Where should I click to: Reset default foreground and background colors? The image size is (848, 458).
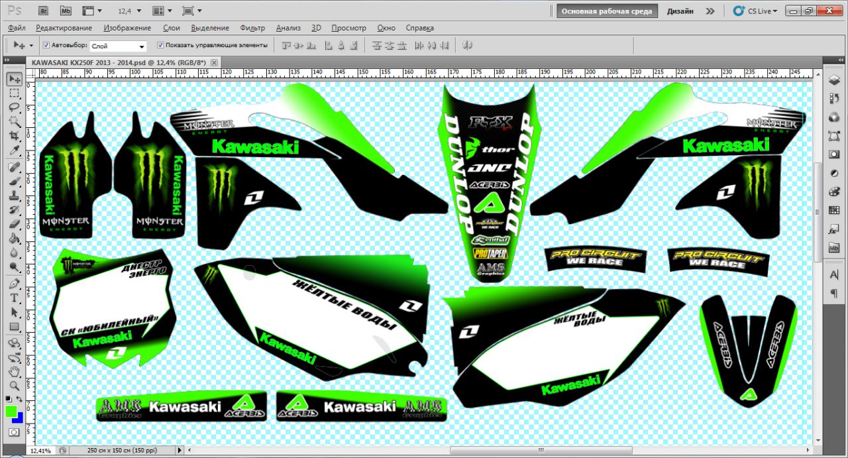tap(9, 398)
